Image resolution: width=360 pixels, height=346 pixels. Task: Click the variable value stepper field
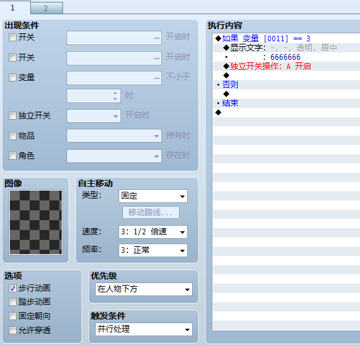[x=94, y=96]
